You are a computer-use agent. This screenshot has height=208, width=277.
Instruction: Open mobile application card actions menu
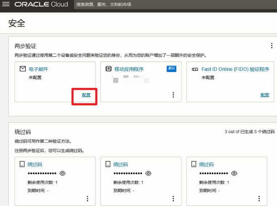tap(173, 95)
